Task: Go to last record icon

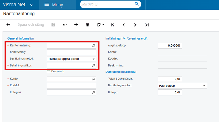Action: pos(147,25)
